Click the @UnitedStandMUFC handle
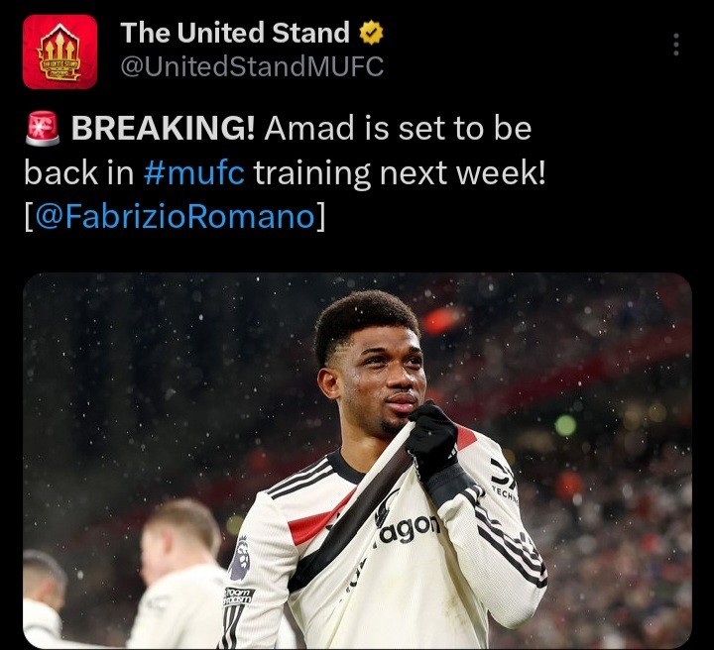The width and height of the screenshot is (714, 650). point(252,66)
